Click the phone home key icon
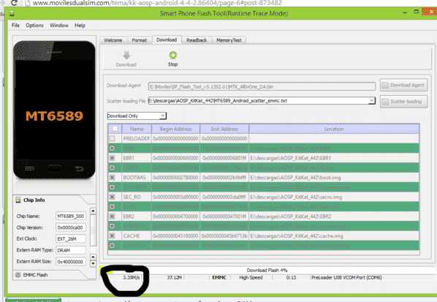 click(54, 168)
